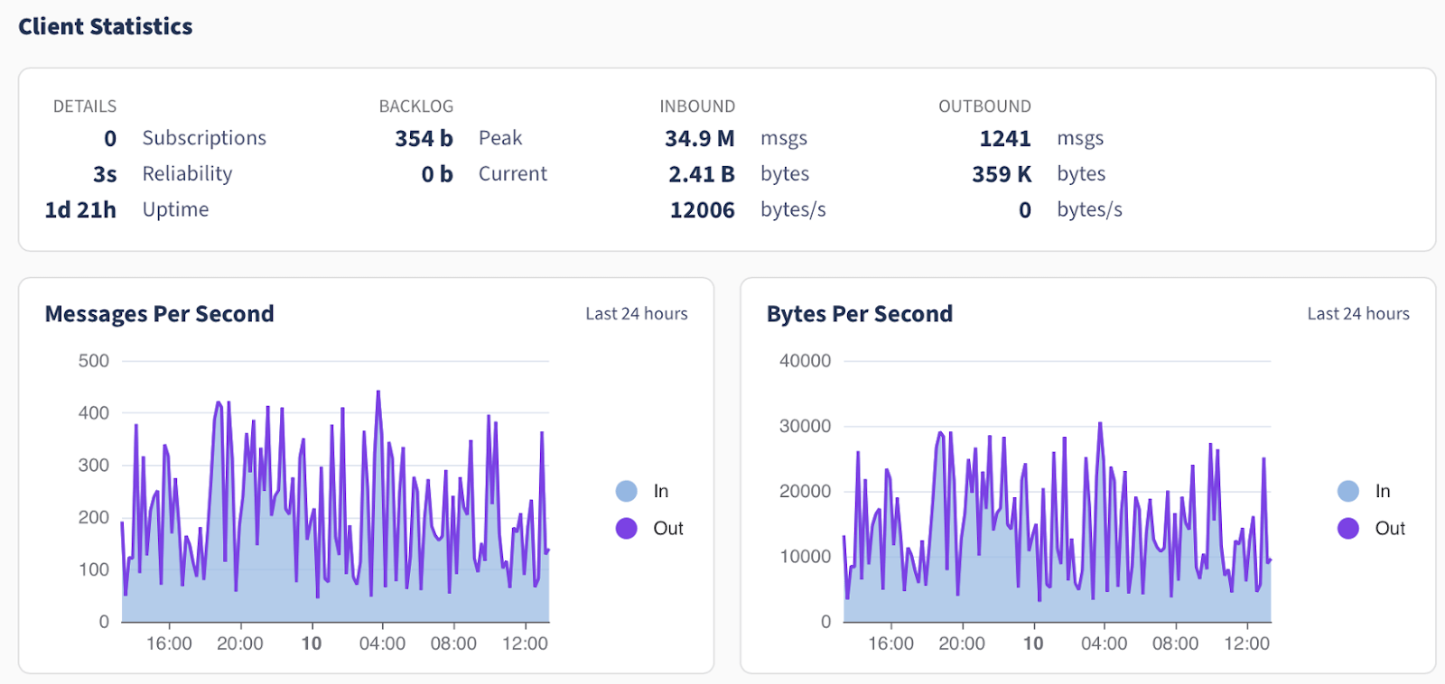Screen dimensions: 1445x684
Task: Click the 20:00 tick on Bytes Per Second axis
Action: [962, 643]
